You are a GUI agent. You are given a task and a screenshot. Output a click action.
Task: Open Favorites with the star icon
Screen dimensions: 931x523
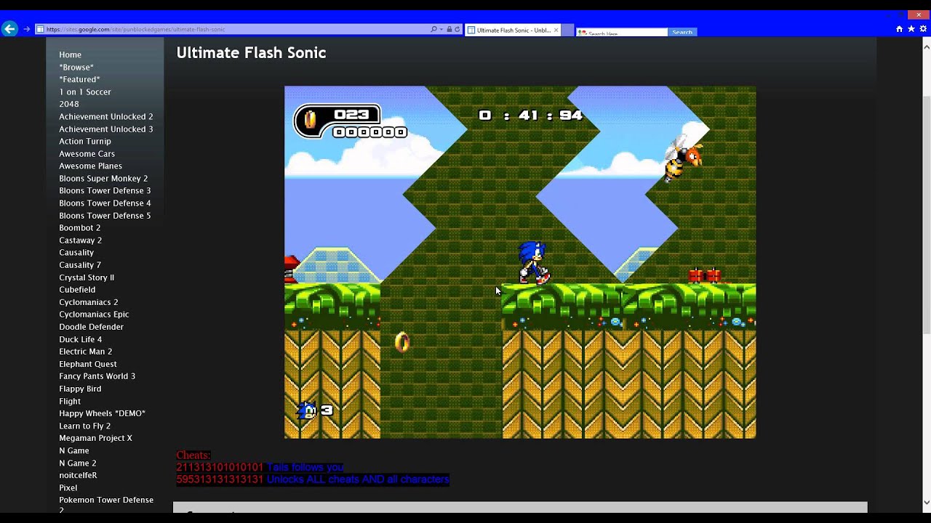click(x=911, y=29)
